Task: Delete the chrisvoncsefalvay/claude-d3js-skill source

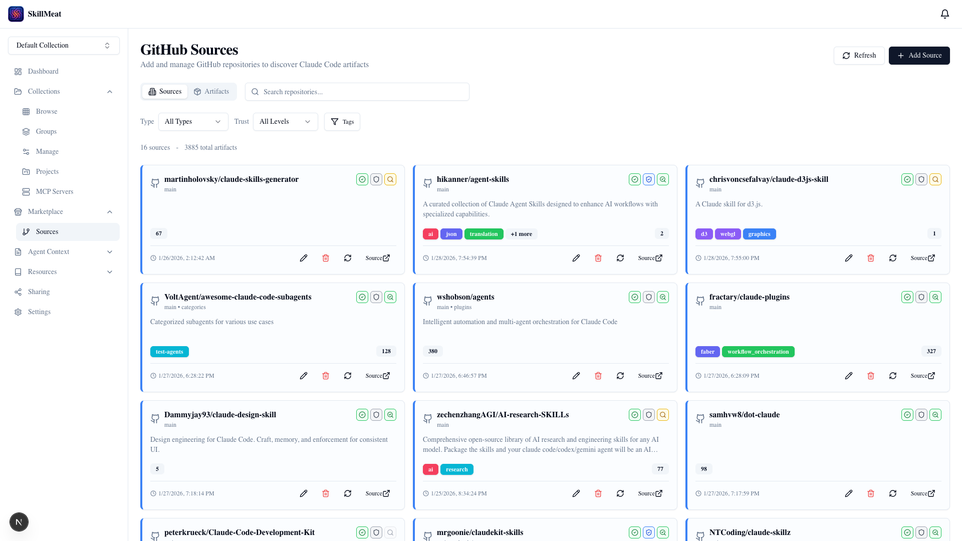Action: tap(871, 258)
